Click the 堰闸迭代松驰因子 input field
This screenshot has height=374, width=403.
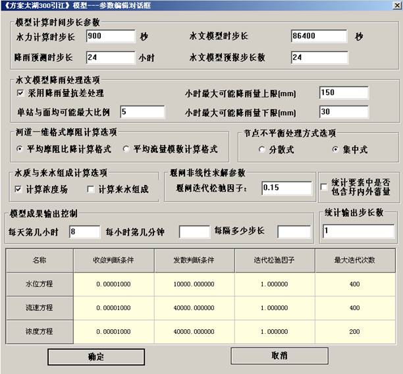click(x=285, y=188)
